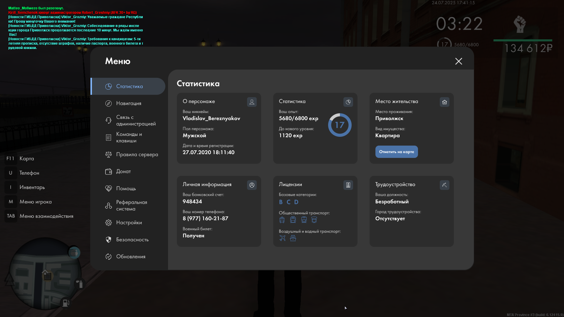564x317 pixels.
Task: Open the Донат menu section
Action: pos(123,171)
